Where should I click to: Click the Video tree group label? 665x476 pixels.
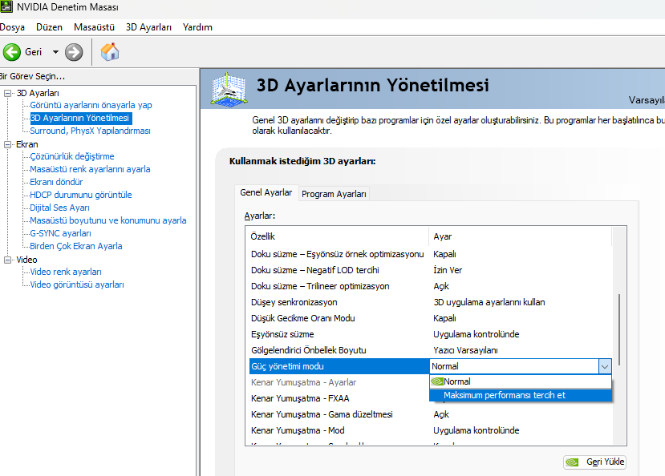[x=26, y=260]
